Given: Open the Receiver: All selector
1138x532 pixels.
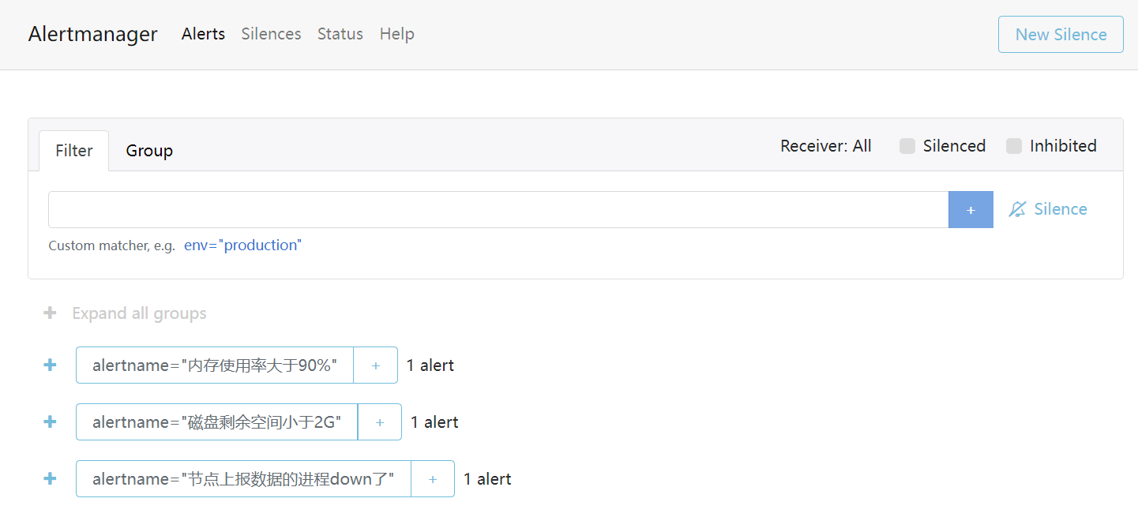Looking at the screenshot, I should (x=825, y=146).
